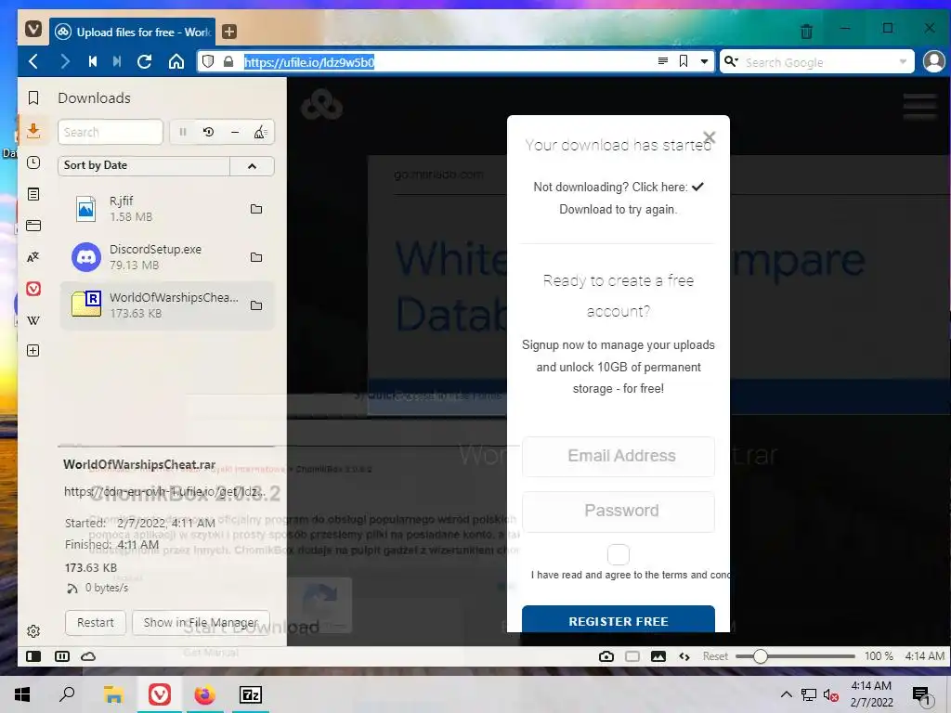Open the ufile.io hamburger menu
The width and height of the screenshot is (951, 713).
pyautogui.click(x=920, y=106)
